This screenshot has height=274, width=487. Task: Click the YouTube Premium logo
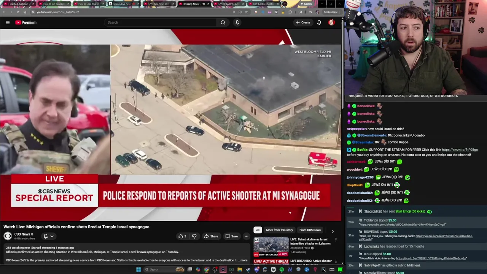pos(26,22)
